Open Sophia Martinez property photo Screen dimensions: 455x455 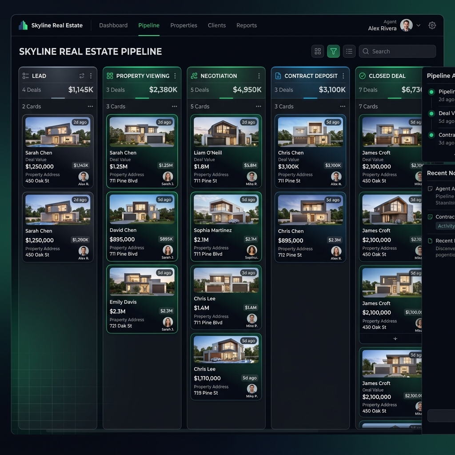226,210
